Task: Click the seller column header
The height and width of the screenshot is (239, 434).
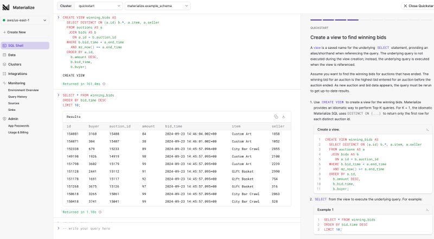Action: [278, 126]
